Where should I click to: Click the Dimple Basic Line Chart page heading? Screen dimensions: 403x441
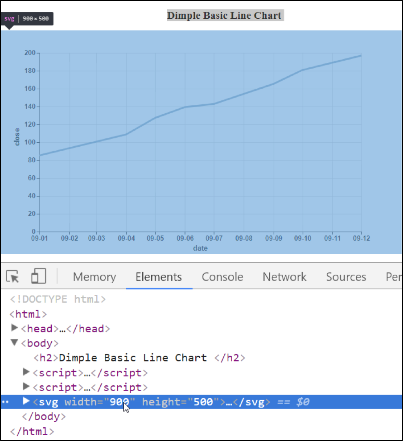pos(224,16)
